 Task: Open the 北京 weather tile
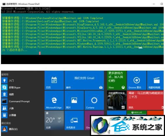[x=54, y=120]
